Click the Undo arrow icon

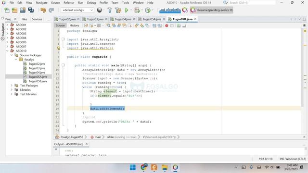43,10
